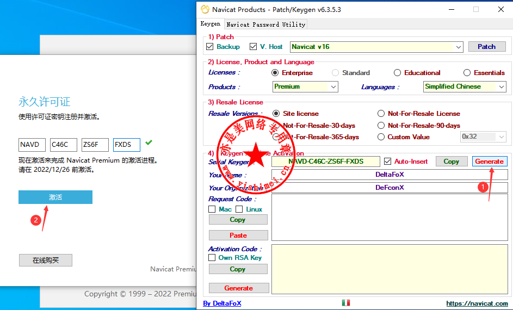Switch to Navicat Password Utility tab

pos(265,24)
